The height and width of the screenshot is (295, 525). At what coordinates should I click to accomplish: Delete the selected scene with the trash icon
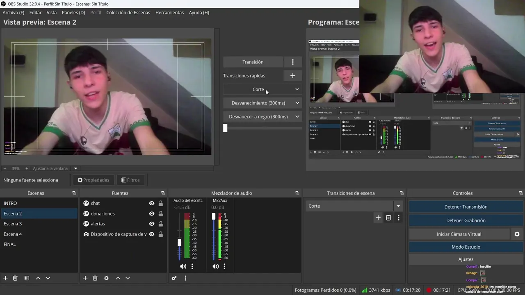pos(15,278)
